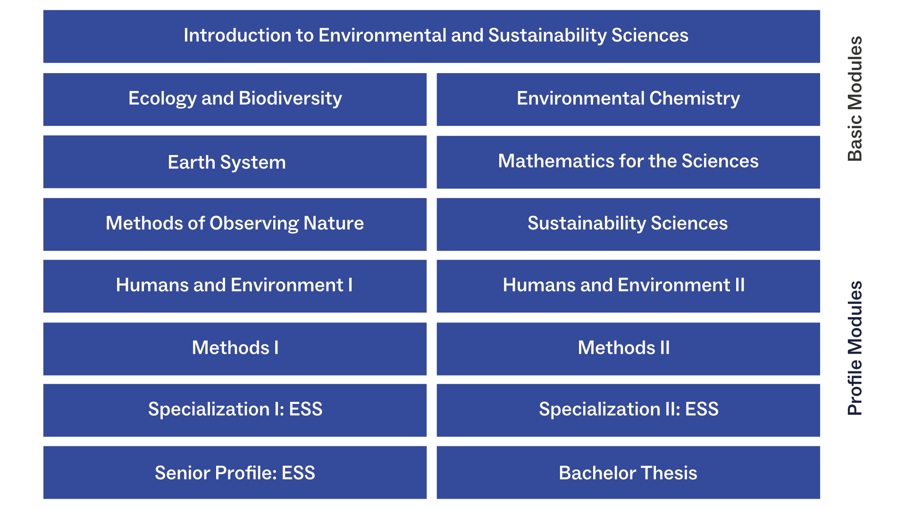The image size is (906, 509).
Task: Select the Ecology and Biodiversity module
Action: tap(235, 99)
